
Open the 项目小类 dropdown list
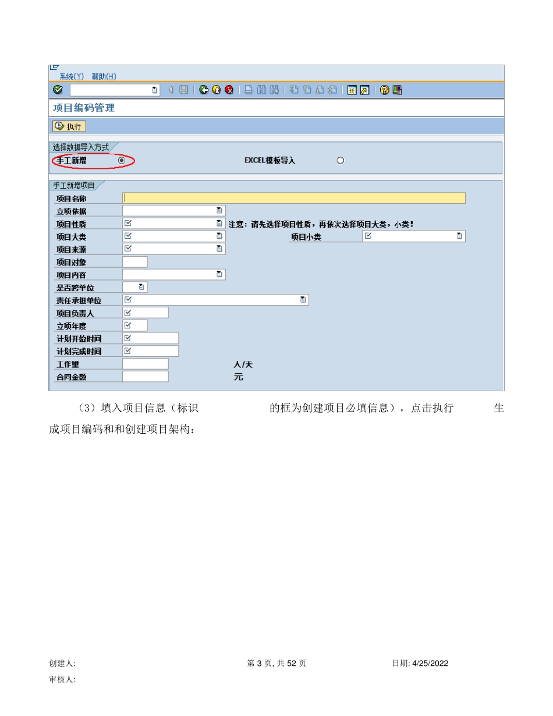click(x=459, y=236)
